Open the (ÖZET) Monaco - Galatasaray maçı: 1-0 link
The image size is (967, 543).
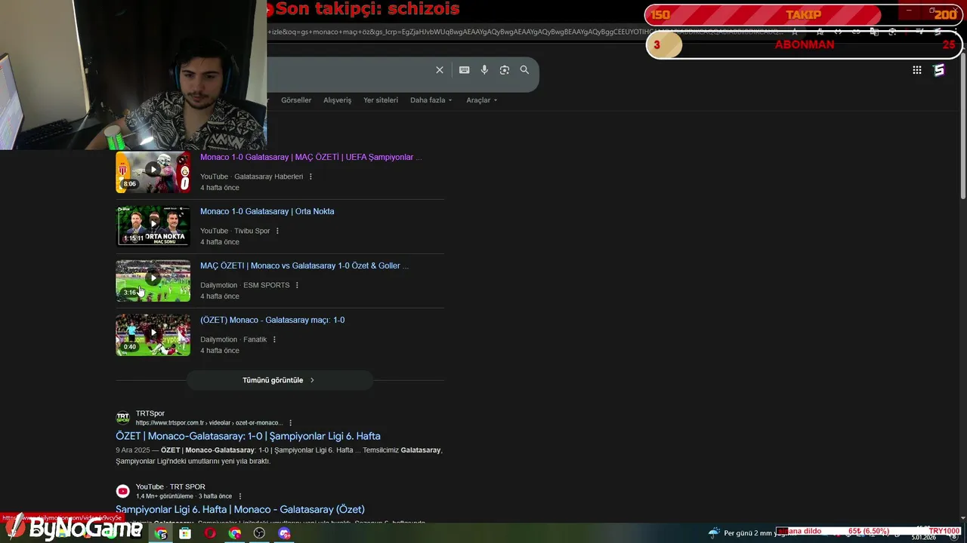point(272,321)
